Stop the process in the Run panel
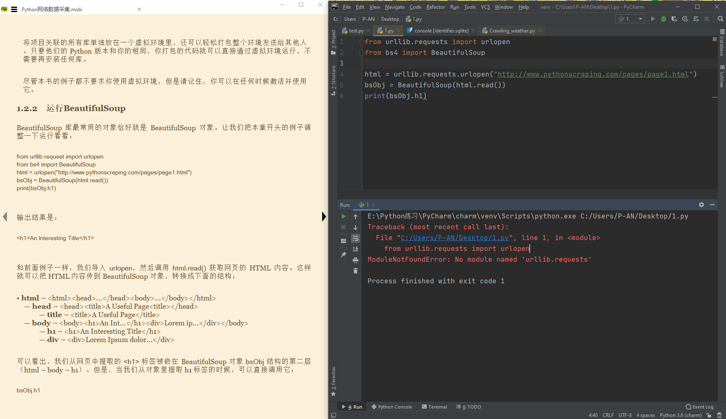Screen dimensions: 726x419 click(343, 227)
